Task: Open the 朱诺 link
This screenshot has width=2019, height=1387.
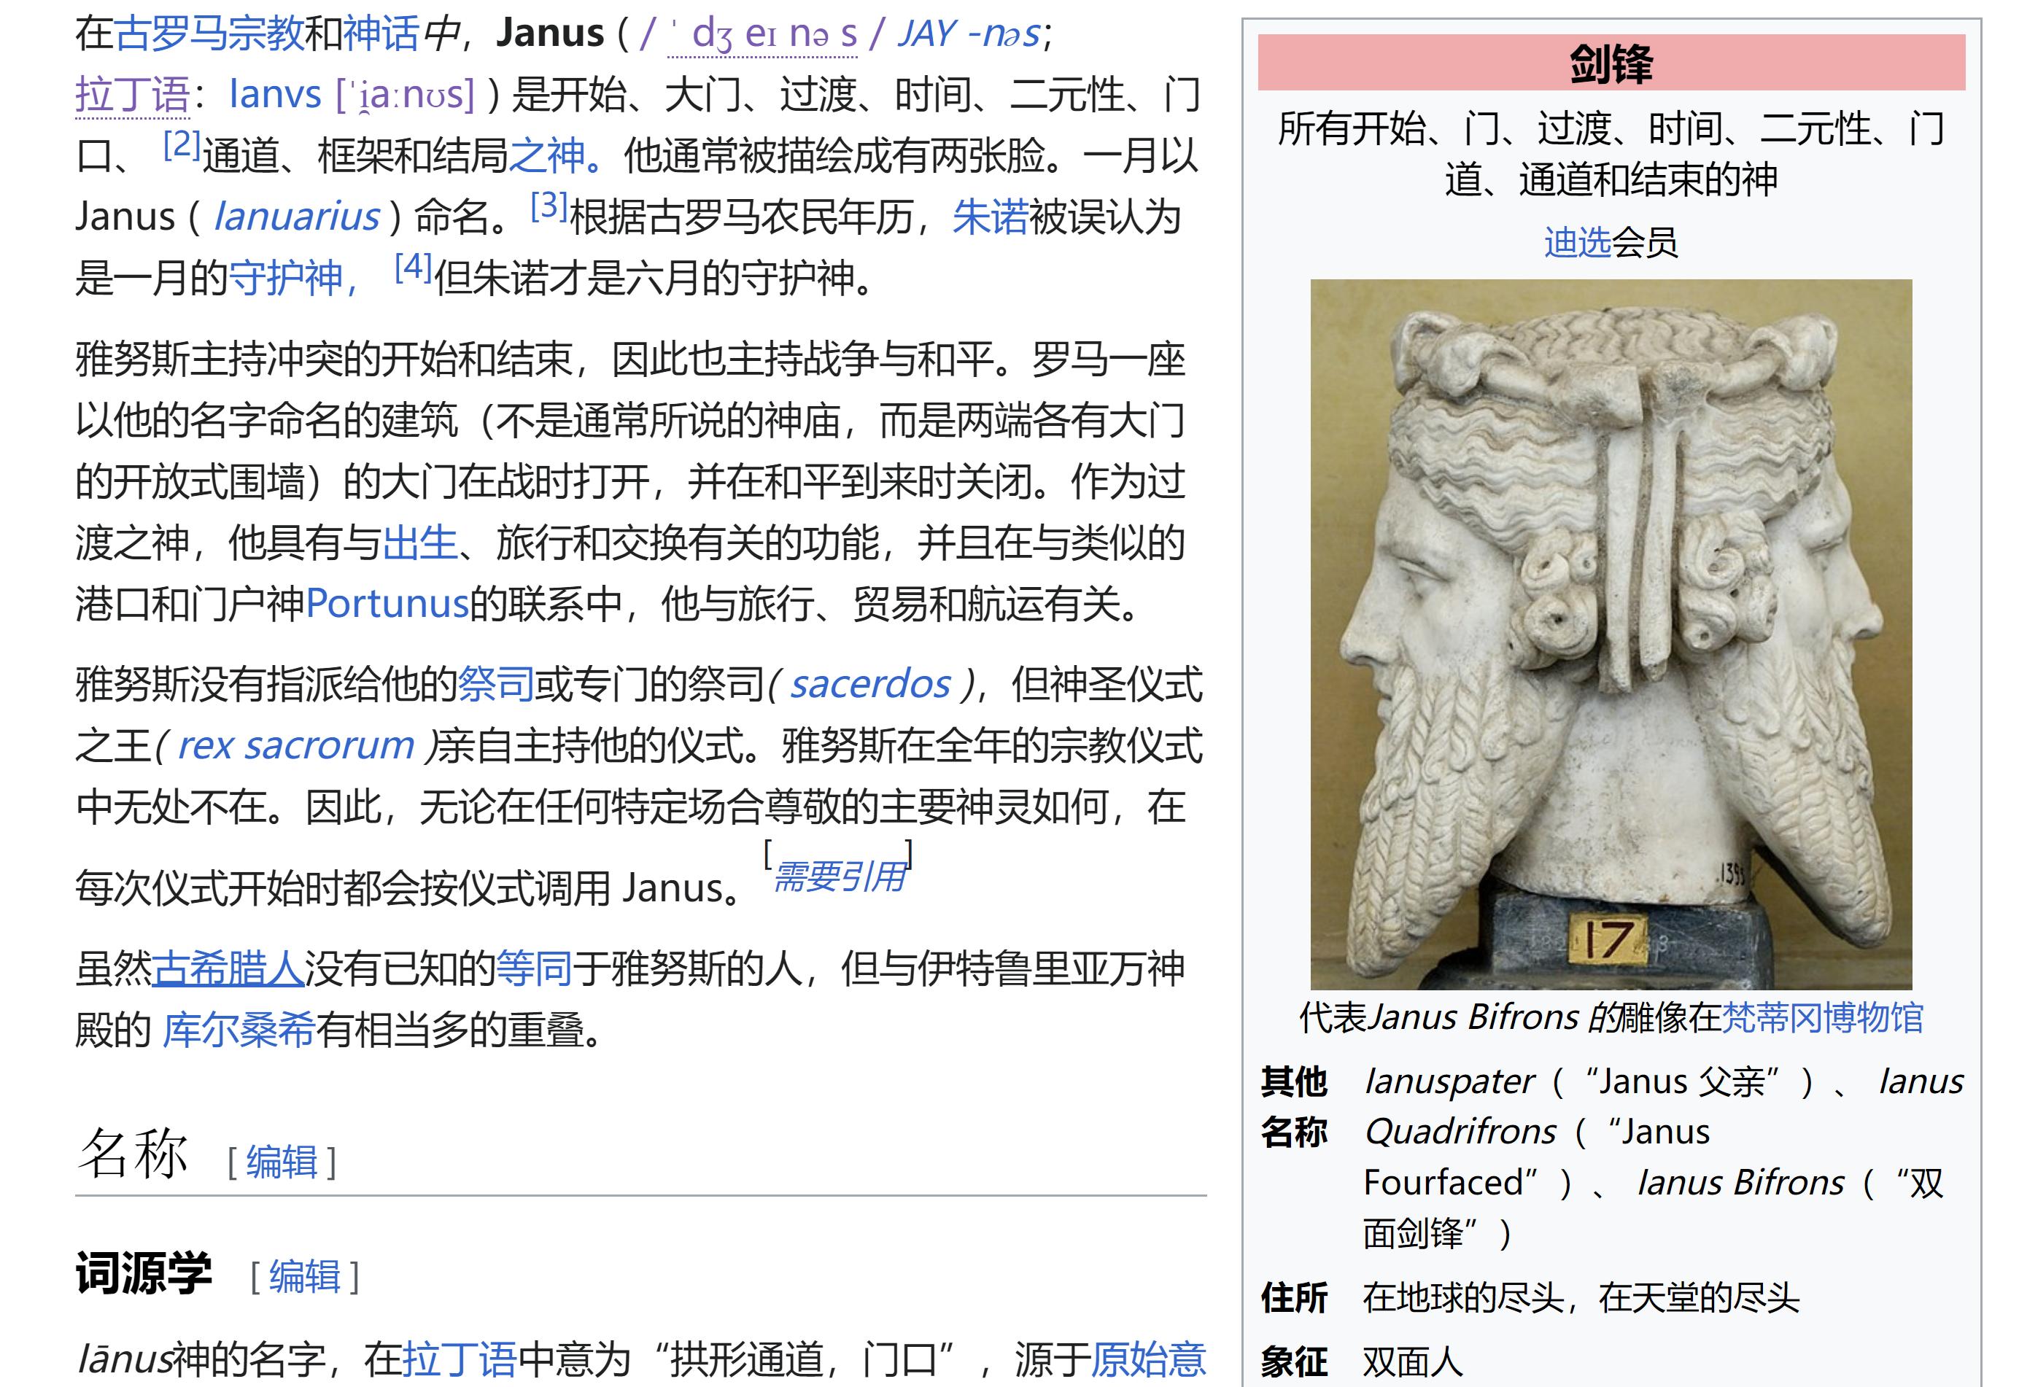Action: point(990,217)
